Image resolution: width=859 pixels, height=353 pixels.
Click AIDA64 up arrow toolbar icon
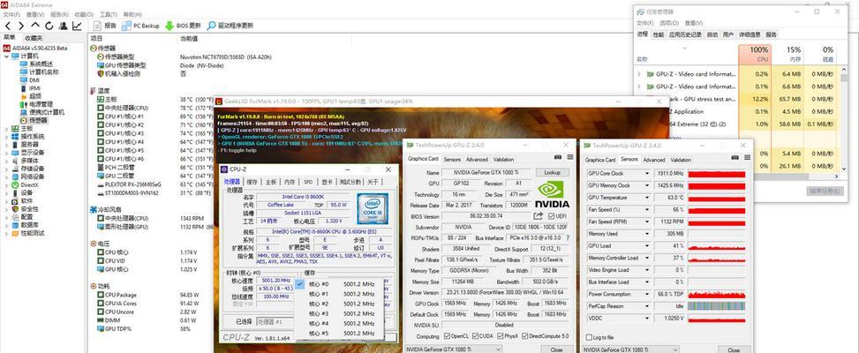(x=35, y=26)
